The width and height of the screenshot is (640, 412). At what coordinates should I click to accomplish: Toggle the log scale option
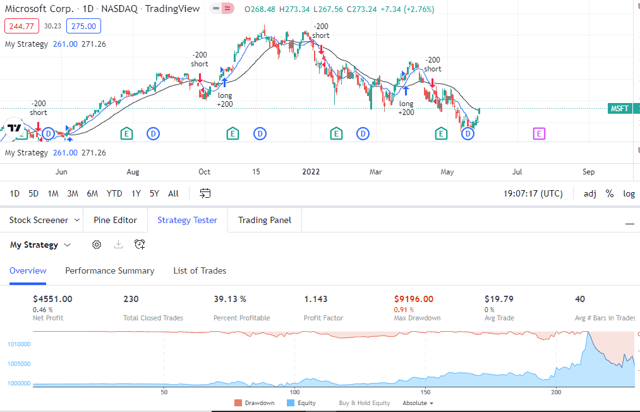(629, 193)
